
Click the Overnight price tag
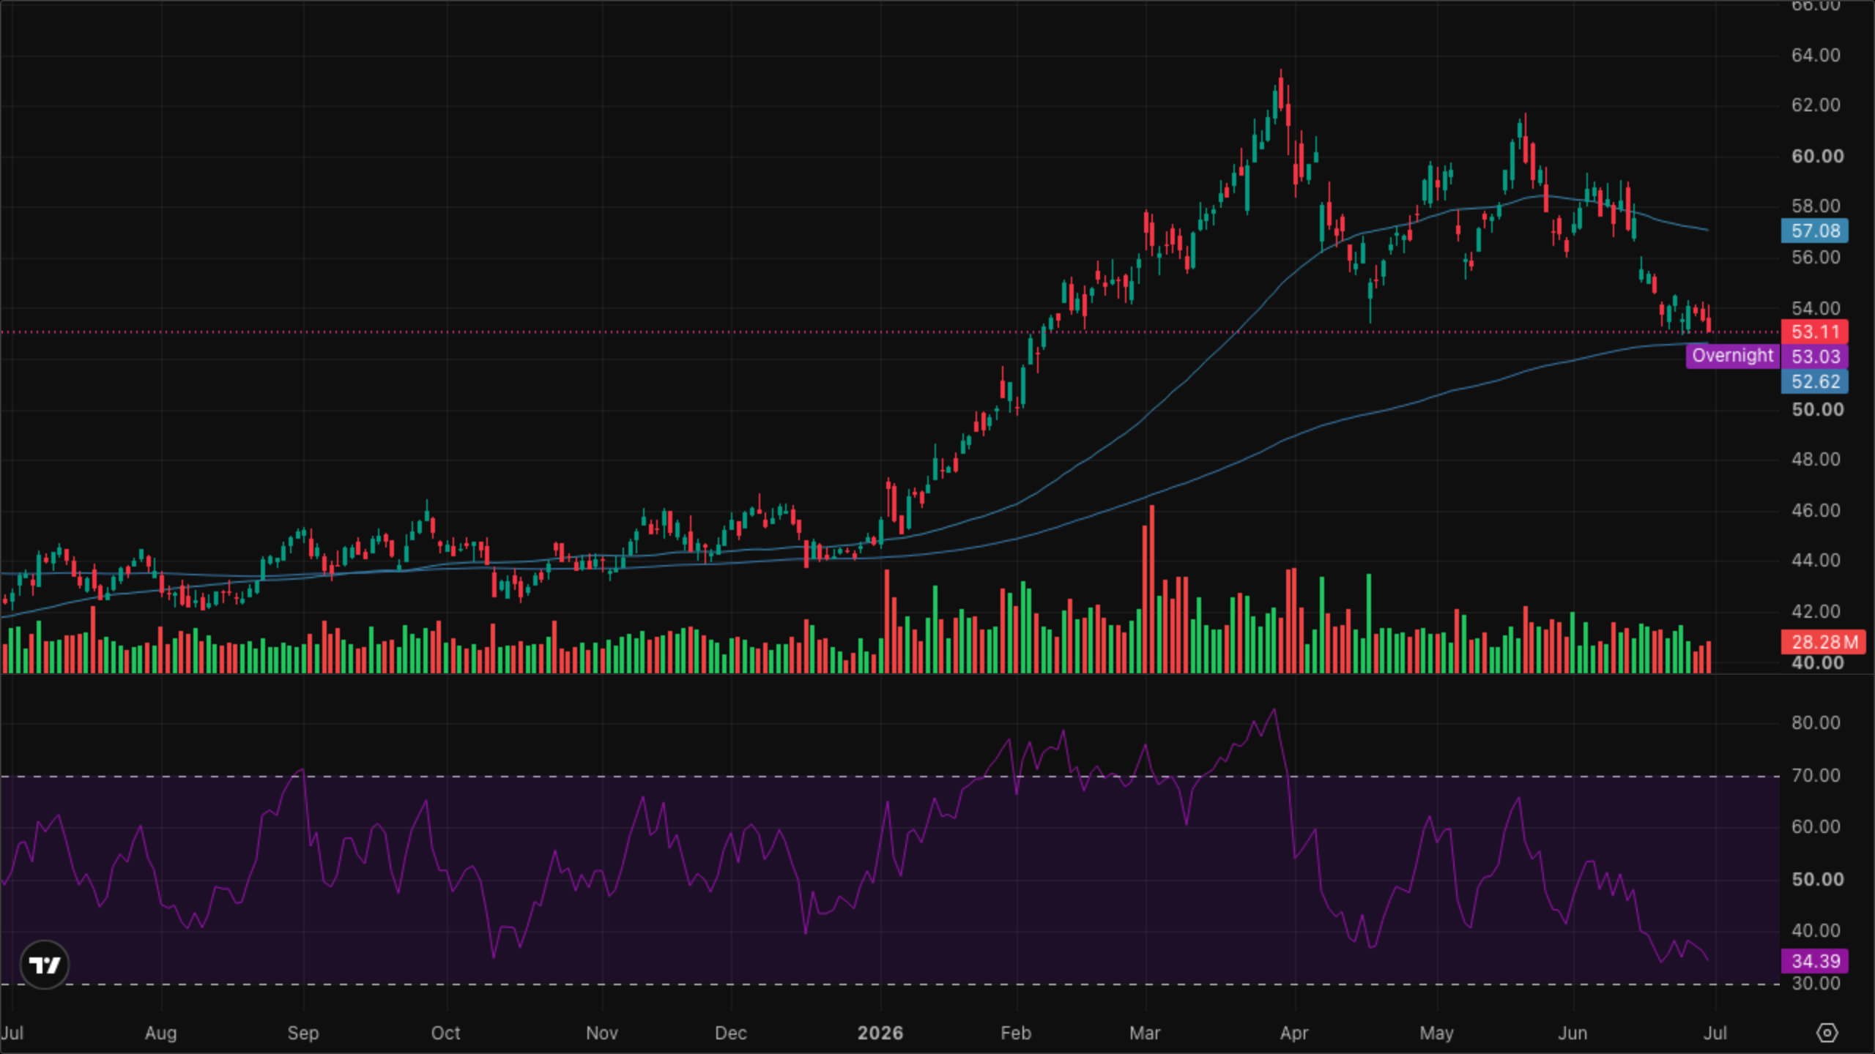1732,356
